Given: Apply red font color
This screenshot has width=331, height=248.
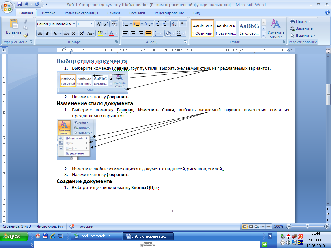Looking at the screenshot, I should pos(111,33).
